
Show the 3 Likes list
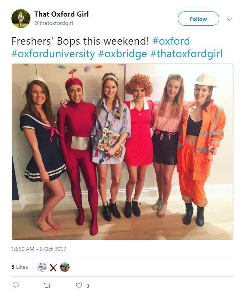tap(20, 267)
